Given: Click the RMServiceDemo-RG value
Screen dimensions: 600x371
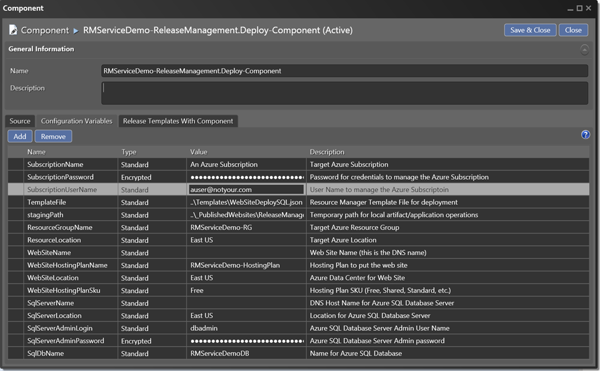Looking at the screenshot, I should (x=247, y=227).
